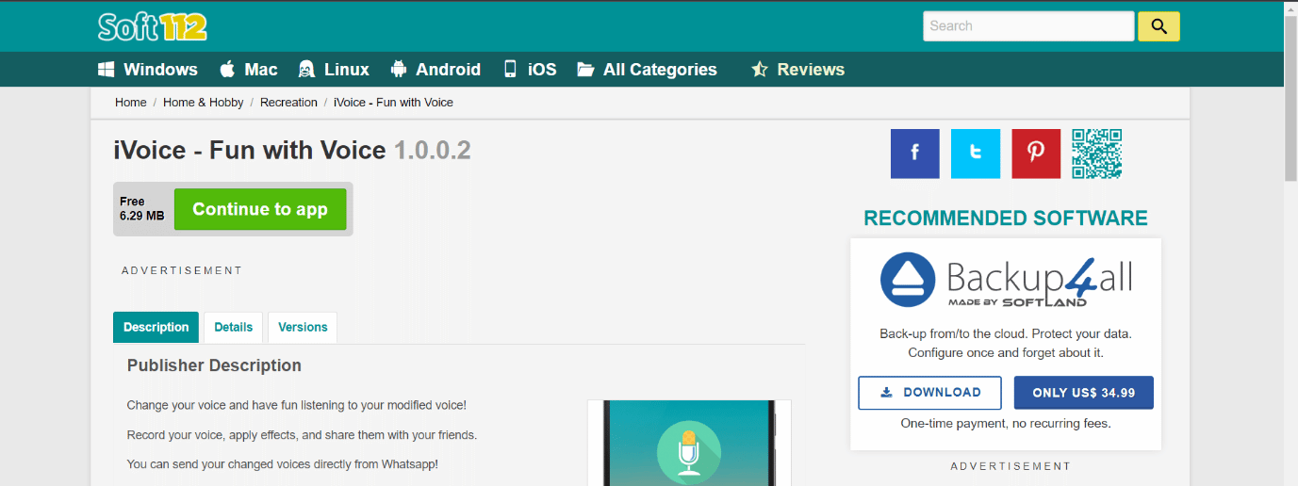
Task: Share on Pinterest icon
Action: 1036,154
